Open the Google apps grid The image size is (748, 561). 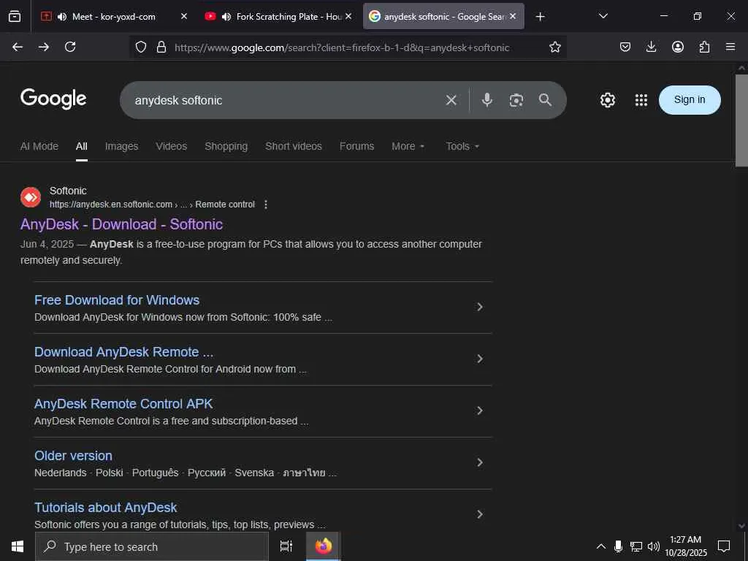tap(641, 100)
